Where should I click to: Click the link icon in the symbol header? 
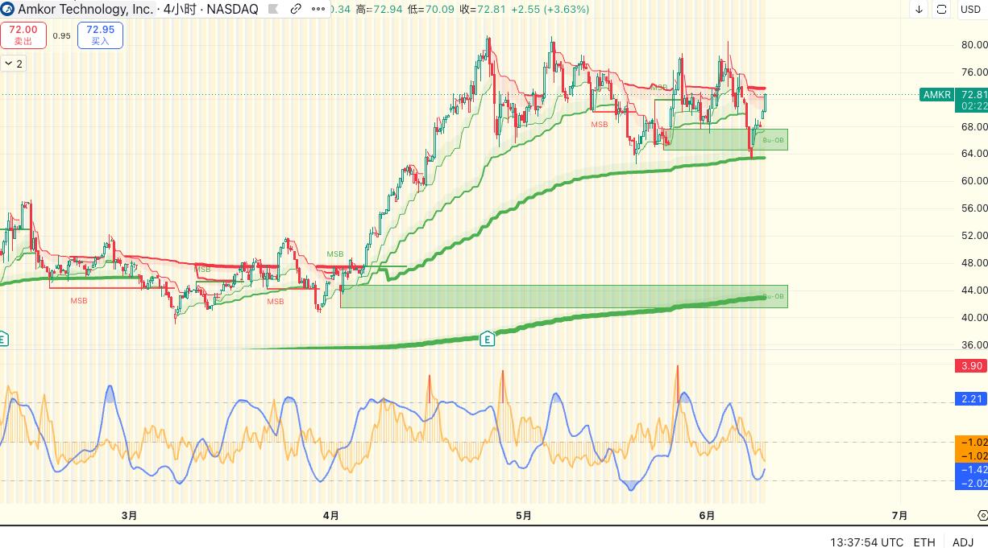pyautogui.click(x=296, y=10)
